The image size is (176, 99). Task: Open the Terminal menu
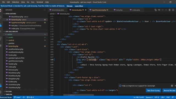(x=40, y=2)
